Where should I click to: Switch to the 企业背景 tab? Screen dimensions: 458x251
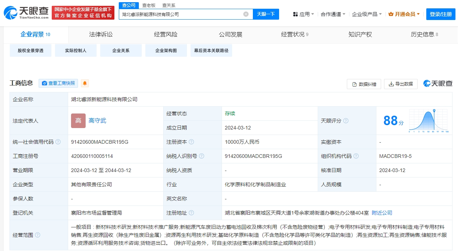point(35,35)
